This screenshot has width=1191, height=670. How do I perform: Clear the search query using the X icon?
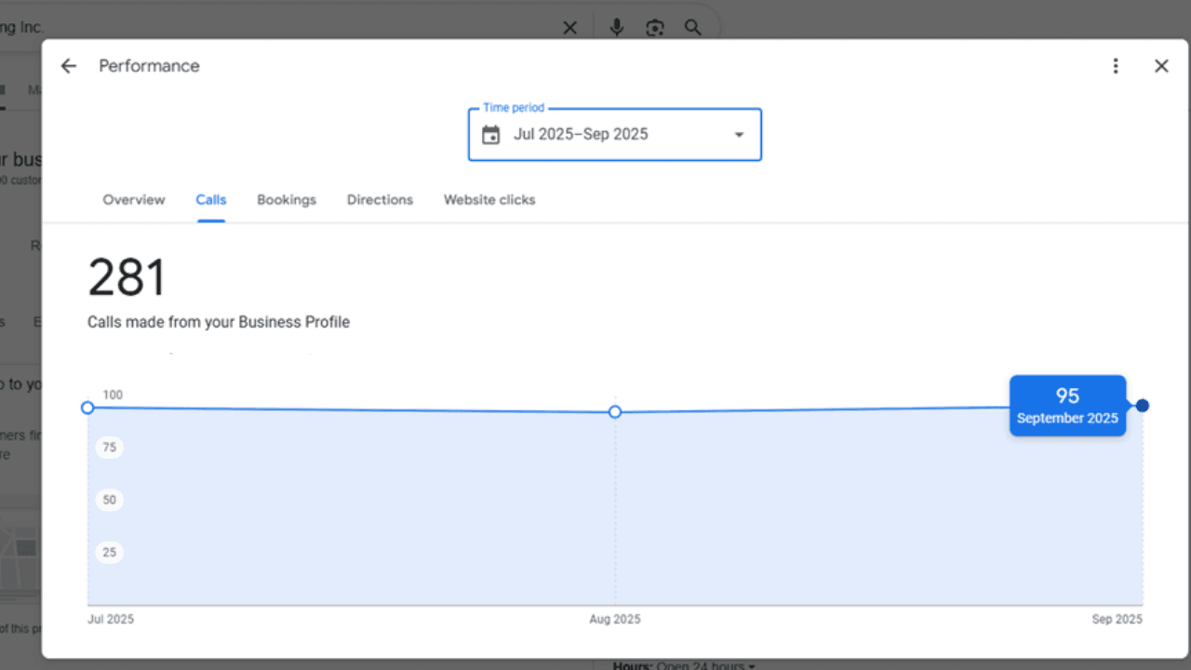(569, 27)
